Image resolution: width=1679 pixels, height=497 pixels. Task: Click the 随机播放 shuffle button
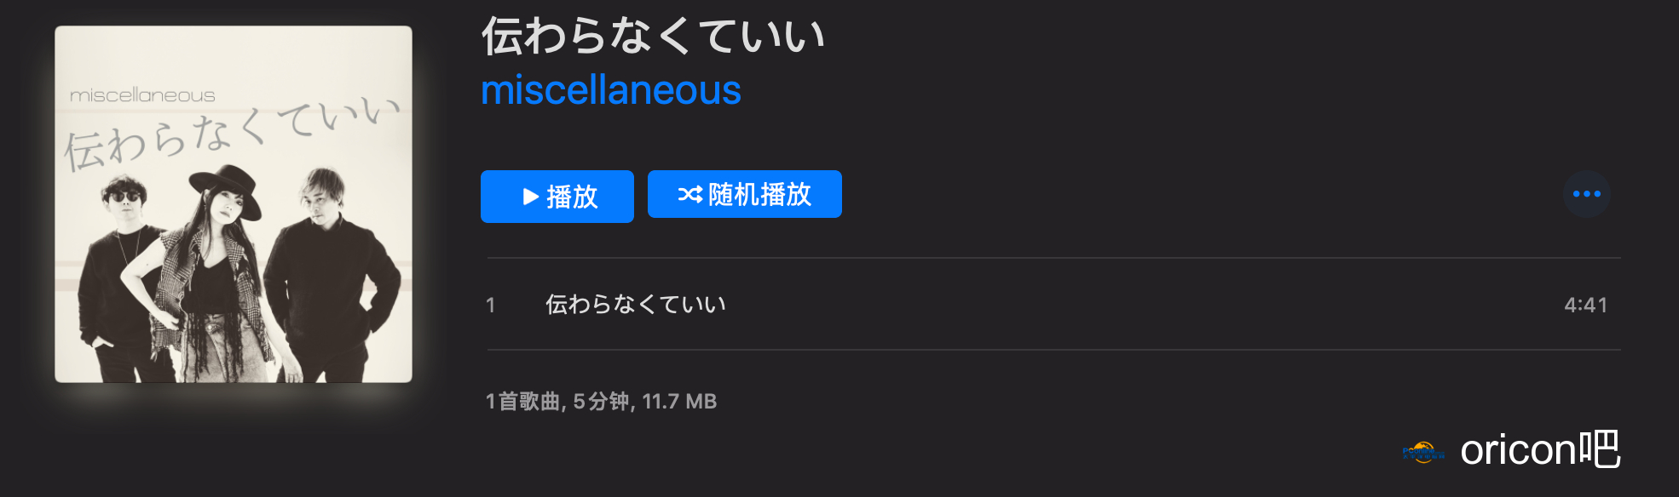744,194
